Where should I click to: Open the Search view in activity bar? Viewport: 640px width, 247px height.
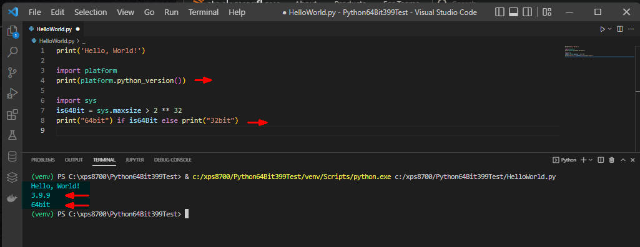tap(12, 52)
